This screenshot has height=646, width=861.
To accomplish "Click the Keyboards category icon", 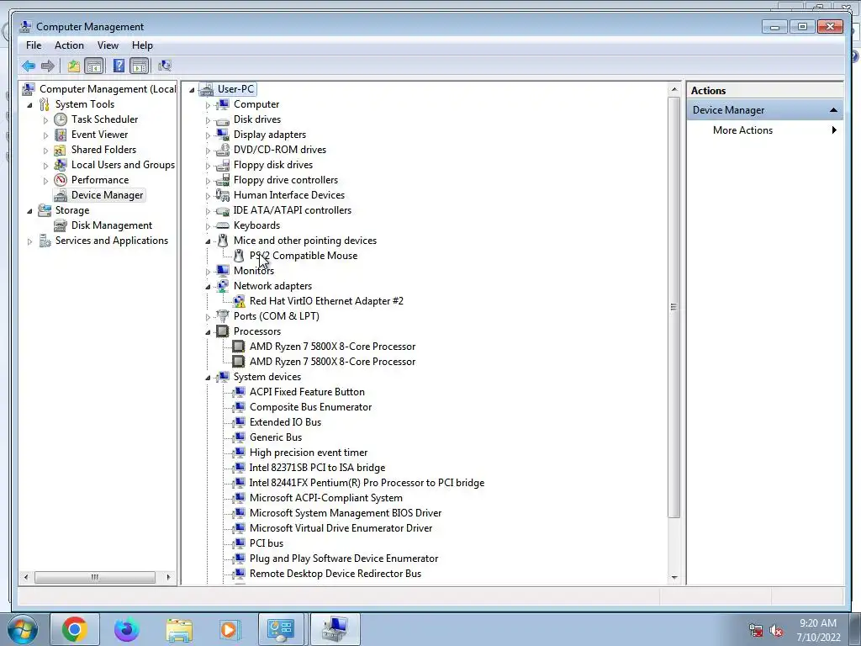I will point(222,225).
